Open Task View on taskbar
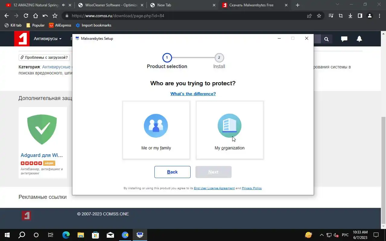The image size is (386, 241). click(51, 235)
